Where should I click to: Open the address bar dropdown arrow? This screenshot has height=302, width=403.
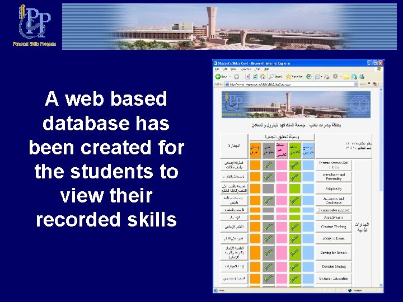pyautogui.click(x=356, y=84)
